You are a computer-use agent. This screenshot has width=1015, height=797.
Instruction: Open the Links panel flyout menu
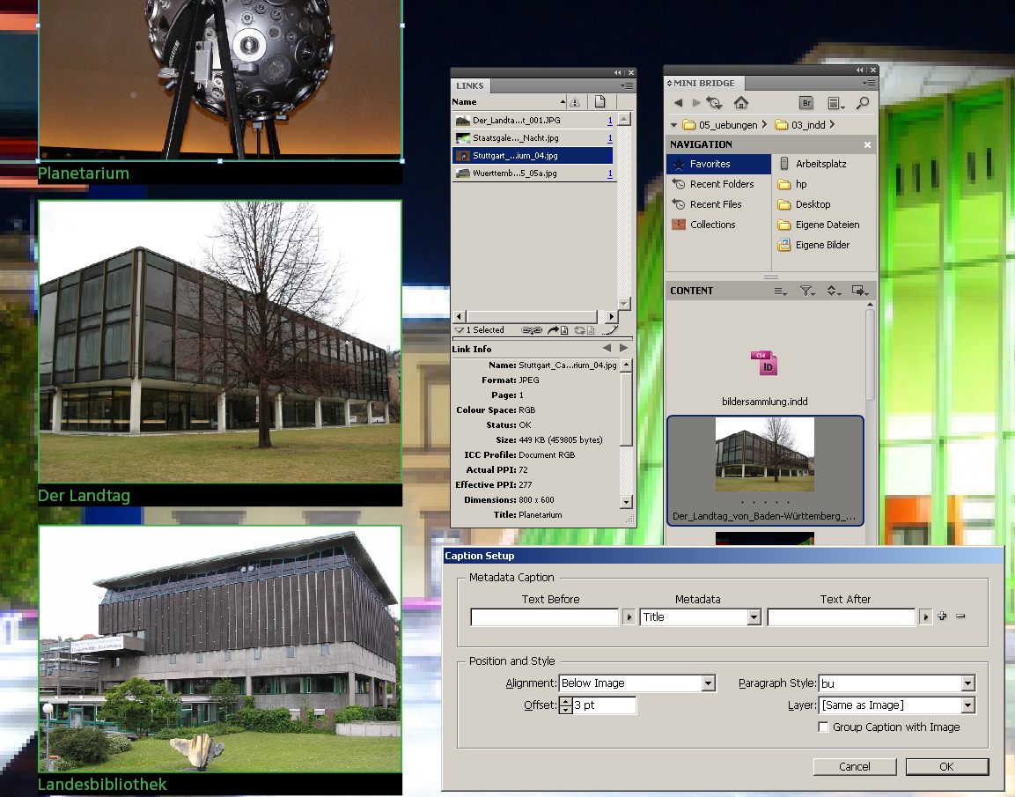[628, 85]
